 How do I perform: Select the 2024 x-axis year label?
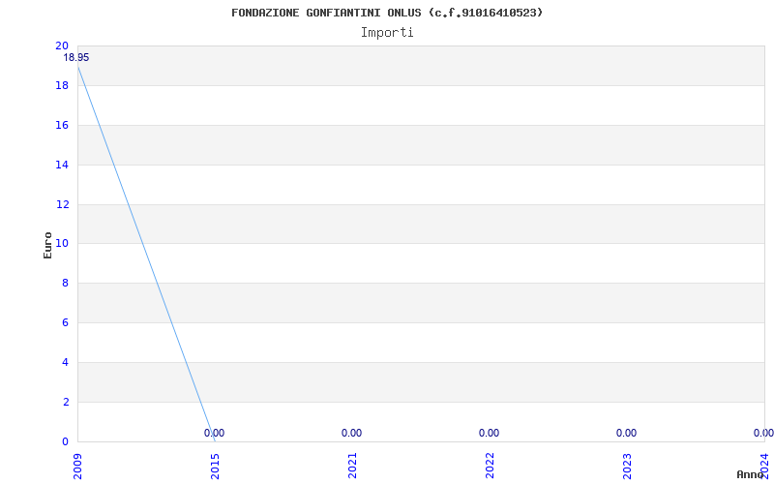[764, 467]
